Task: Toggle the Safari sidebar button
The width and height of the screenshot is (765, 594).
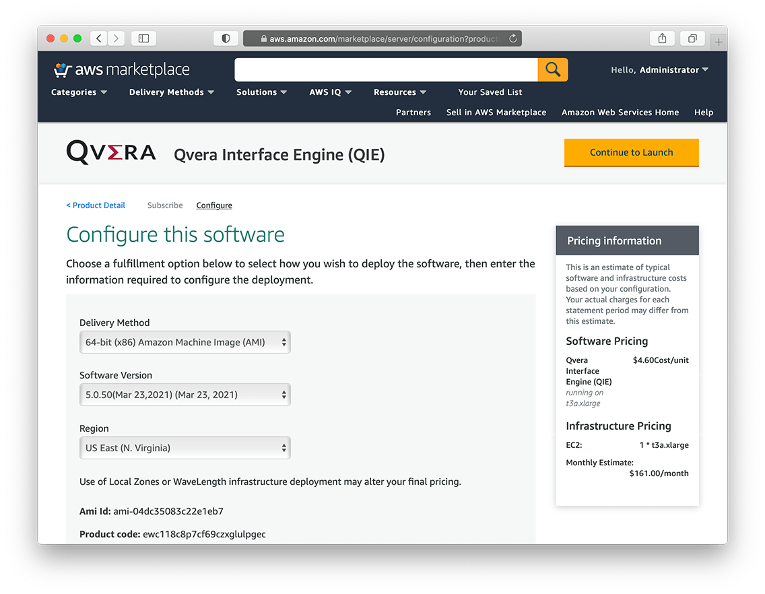Action: pos(143,38)
